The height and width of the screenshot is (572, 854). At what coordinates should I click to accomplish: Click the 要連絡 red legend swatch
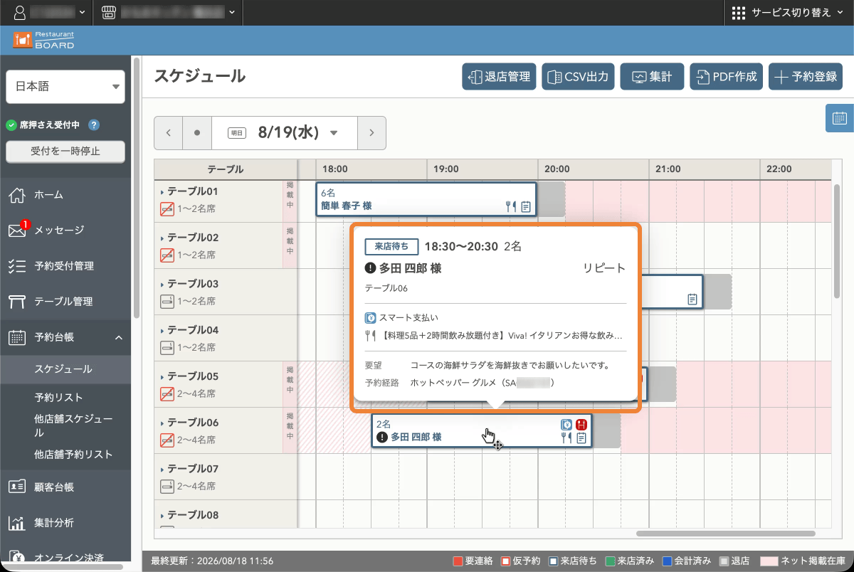click(x=458, y=561)
